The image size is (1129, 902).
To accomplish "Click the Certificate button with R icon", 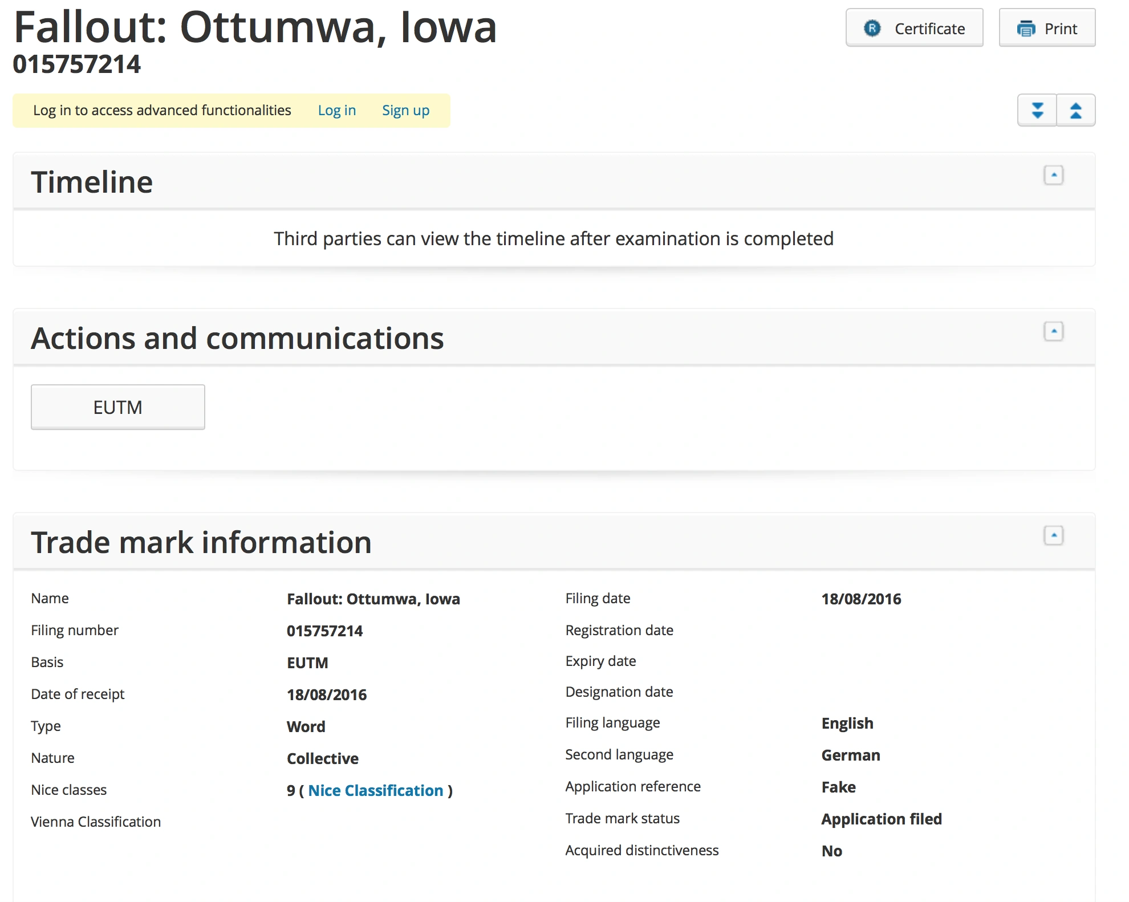I will tap(914, 28).
